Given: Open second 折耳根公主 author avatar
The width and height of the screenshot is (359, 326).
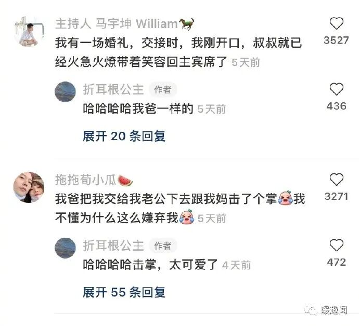Looking at the screenshot, I should coord(65,248).
